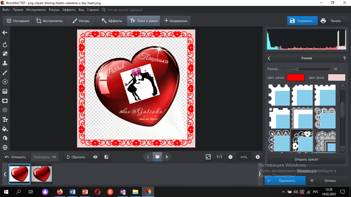Toggle the before/after compare view
351x197 pixels.
106,157
